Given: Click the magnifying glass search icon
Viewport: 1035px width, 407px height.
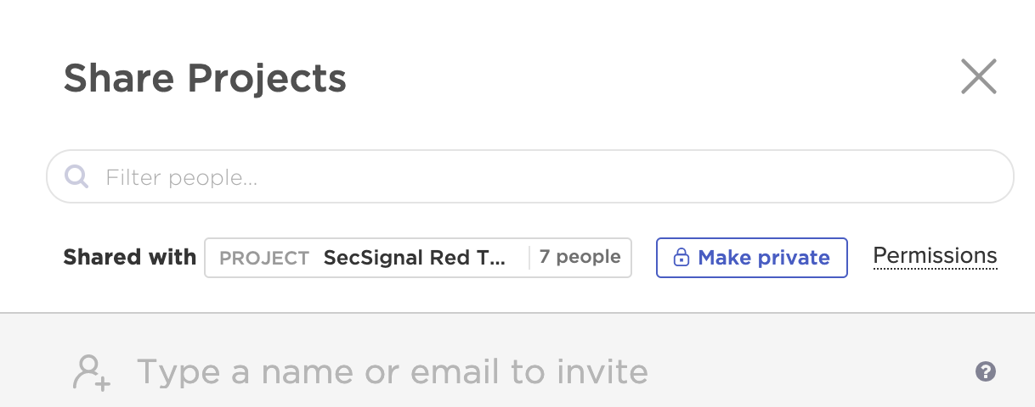Looking at the screenshot, I should [77, 176].
